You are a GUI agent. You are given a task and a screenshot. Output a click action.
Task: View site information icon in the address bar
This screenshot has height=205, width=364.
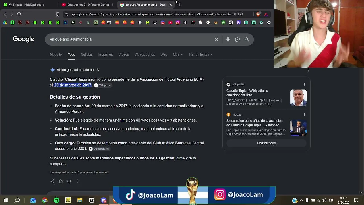pyautogui.click(x=67, y=14)
